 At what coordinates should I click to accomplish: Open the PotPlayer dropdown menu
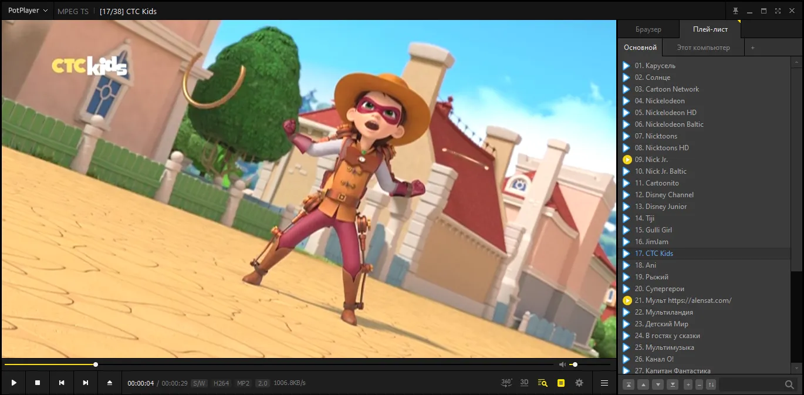click(28, 11)
